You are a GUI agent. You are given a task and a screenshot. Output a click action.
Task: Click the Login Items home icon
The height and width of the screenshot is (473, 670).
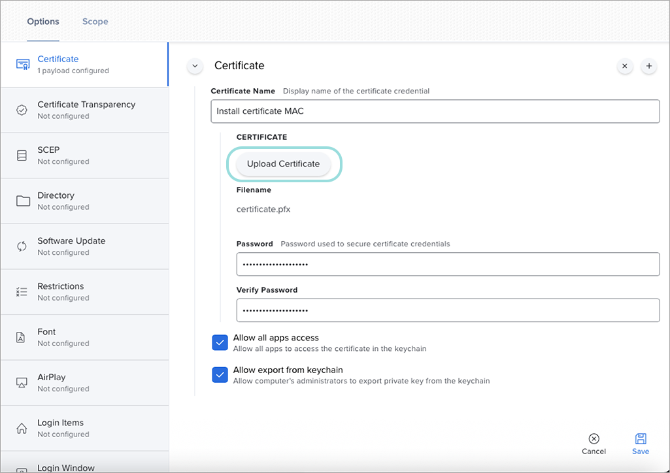pyautogui.click(x=22, y=428)
